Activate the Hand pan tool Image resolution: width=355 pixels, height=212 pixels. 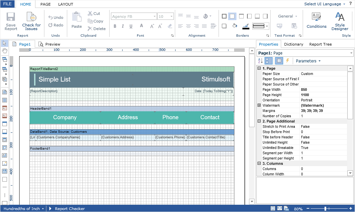[x=5, y=51]
